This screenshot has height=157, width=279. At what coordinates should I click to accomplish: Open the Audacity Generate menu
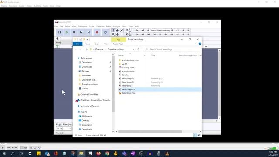pyautogui.click(x=100, y=27)
